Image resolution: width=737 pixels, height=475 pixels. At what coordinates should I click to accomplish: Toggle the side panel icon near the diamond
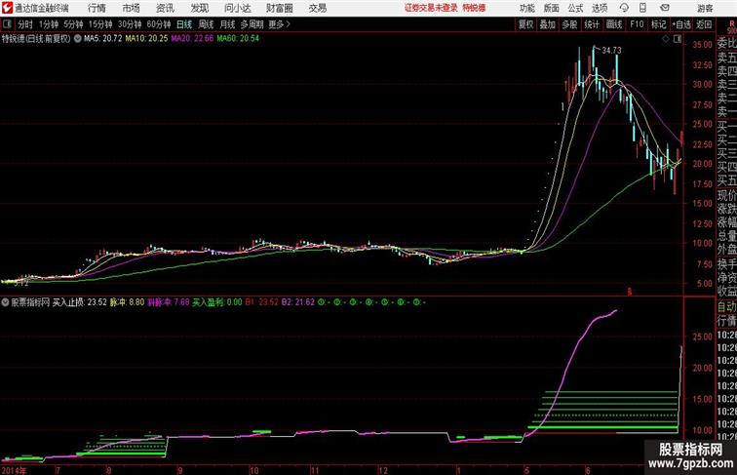point(678,39)
